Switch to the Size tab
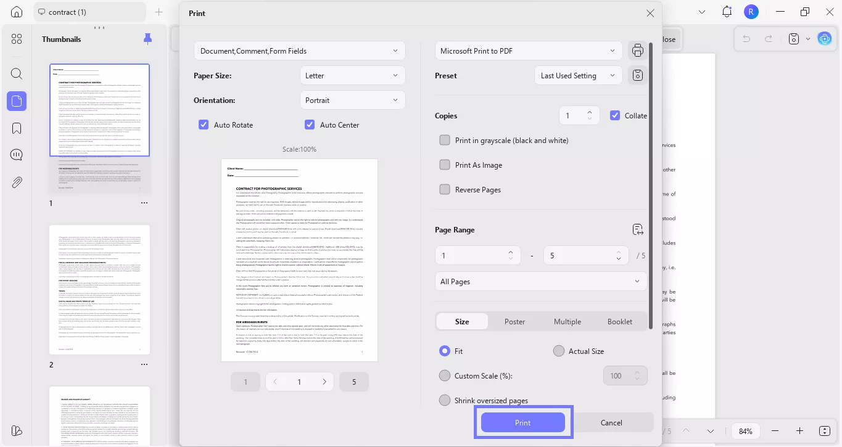This screenshot has width=842, height=447. 462,321
